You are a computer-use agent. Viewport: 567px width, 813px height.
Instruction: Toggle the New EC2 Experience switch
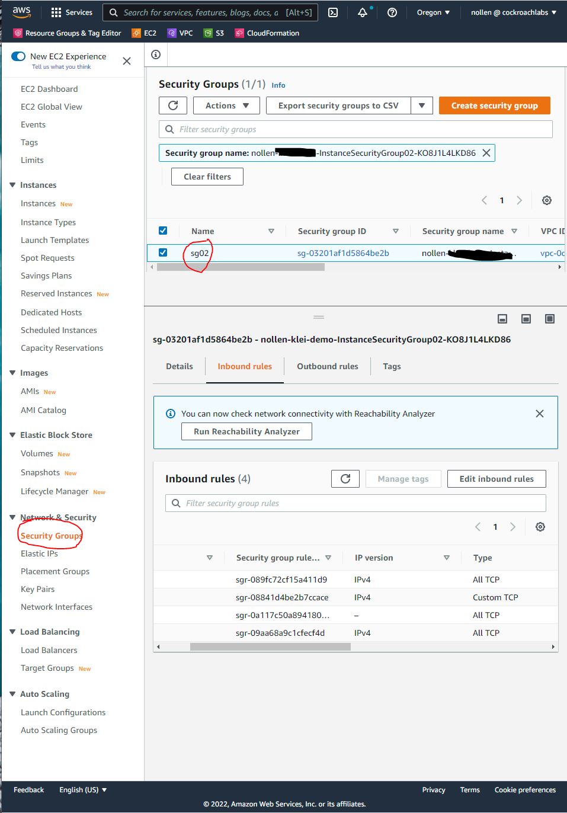pyautogui.click(x=18, y=56)
